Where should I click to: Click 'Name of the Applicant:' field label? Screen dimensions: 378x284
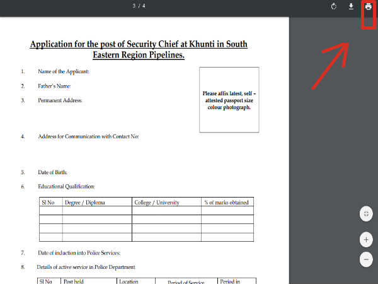(64, 71)
